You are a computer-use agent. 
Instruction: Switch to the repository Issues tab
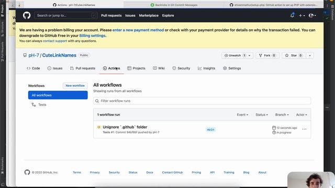pos(55,68)
